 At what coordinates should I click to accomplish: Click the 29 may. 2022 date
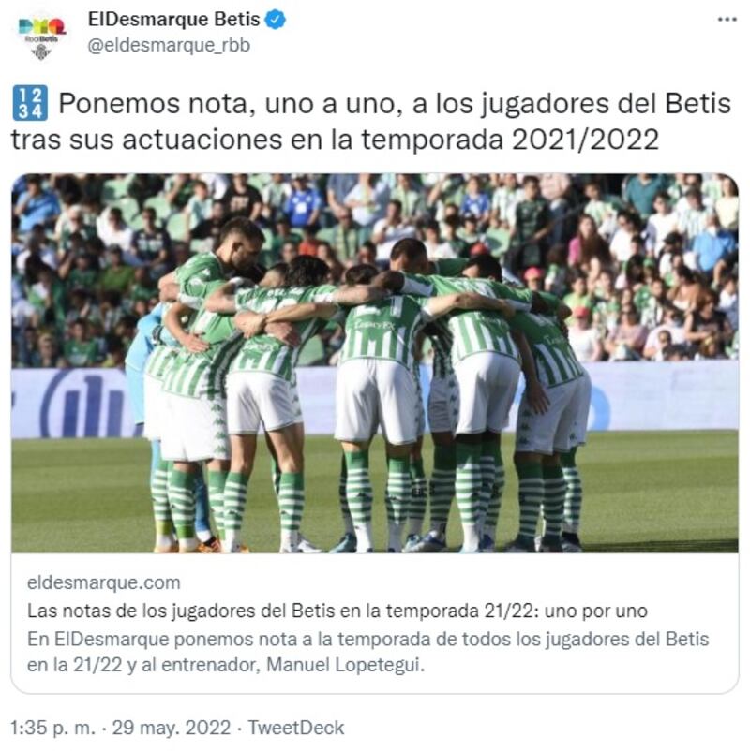[172, 728]
